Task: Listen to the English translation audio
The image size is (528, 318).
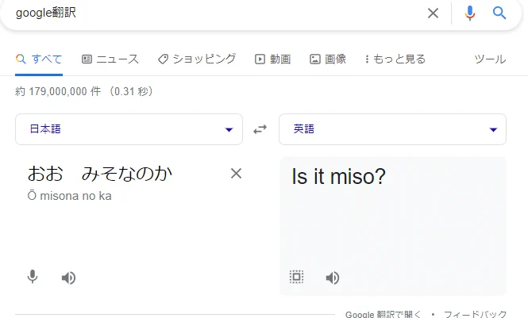Action: tap(333, 278)
